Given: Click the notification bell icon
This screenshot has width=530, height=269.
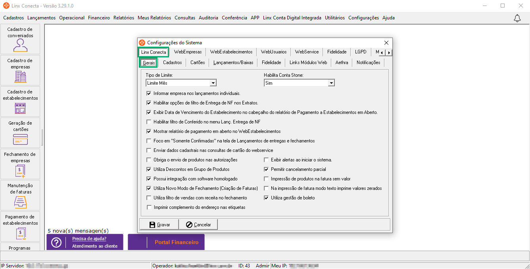Looking at the screenshot, I should coord(517,18).
